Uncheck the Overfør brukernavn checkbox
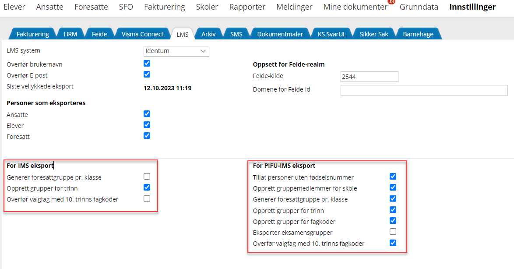 click(x=147, y=64)
